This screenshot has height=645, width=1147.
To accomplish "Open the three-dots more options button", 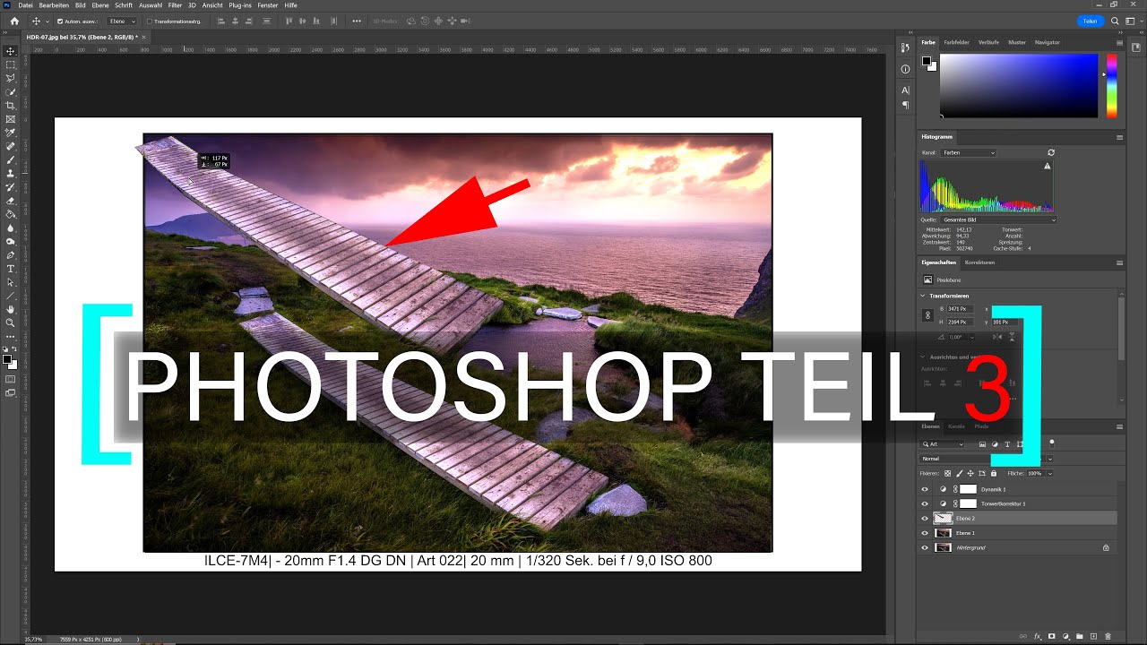I will pyautogui.click(x=358, y=21).
